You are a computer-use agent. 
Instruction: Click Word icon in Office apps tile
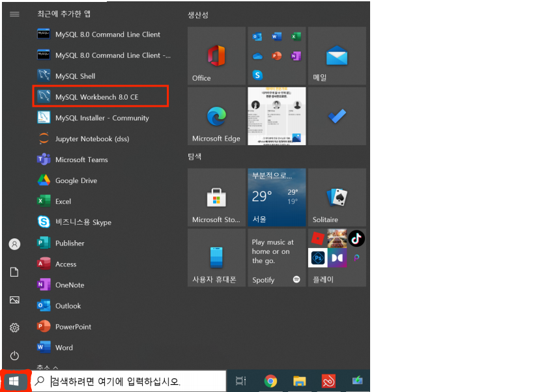277,36
